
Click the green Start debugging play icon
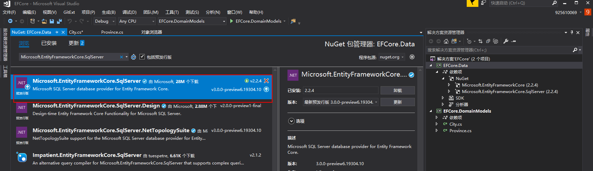point(232,21)
